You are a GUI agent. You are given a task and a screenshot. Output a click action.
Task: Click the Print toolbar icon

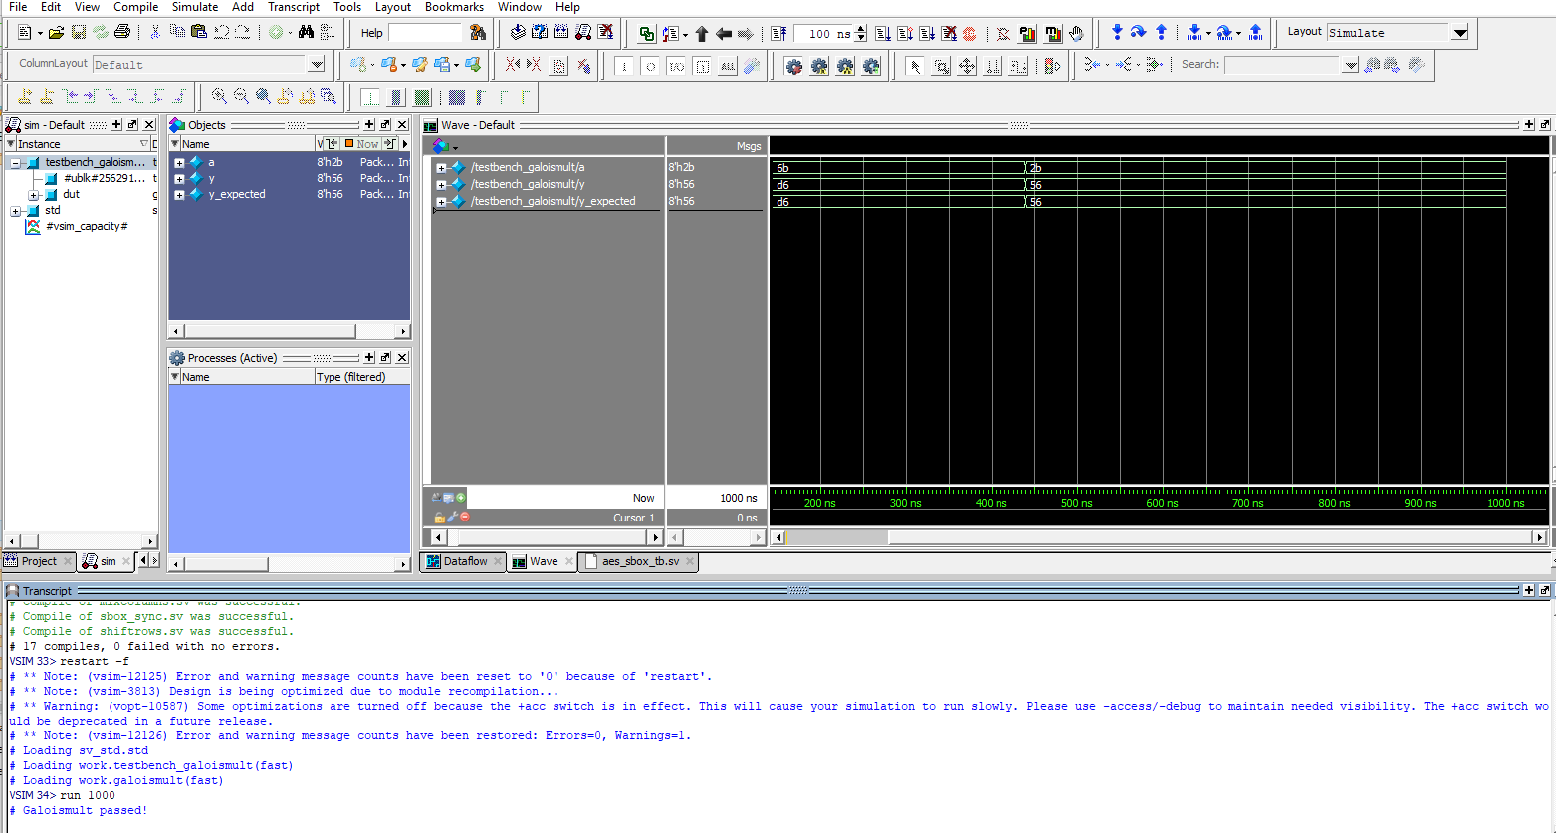click(122, 33)
